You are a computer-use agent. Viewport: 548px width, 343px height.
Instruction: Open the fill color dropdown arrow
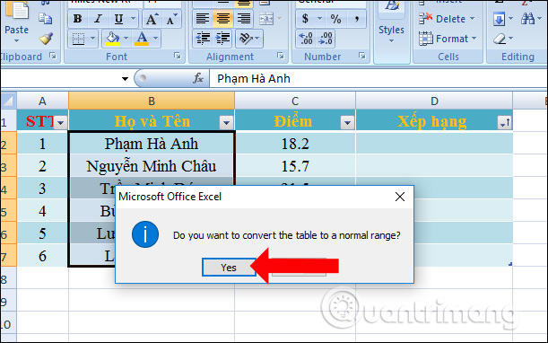pyautogui.click(x=126, y=39)
